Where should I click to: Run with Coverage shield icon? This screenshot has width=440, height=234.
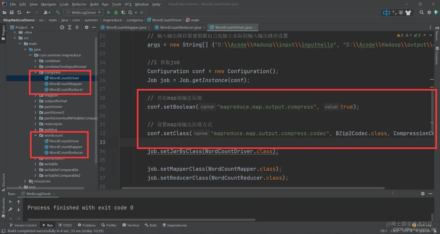tap(123, 13)
